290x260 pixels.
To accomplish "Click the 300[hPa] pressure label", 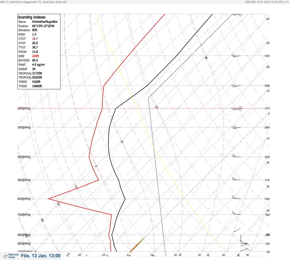I will (x=24, y=127).
